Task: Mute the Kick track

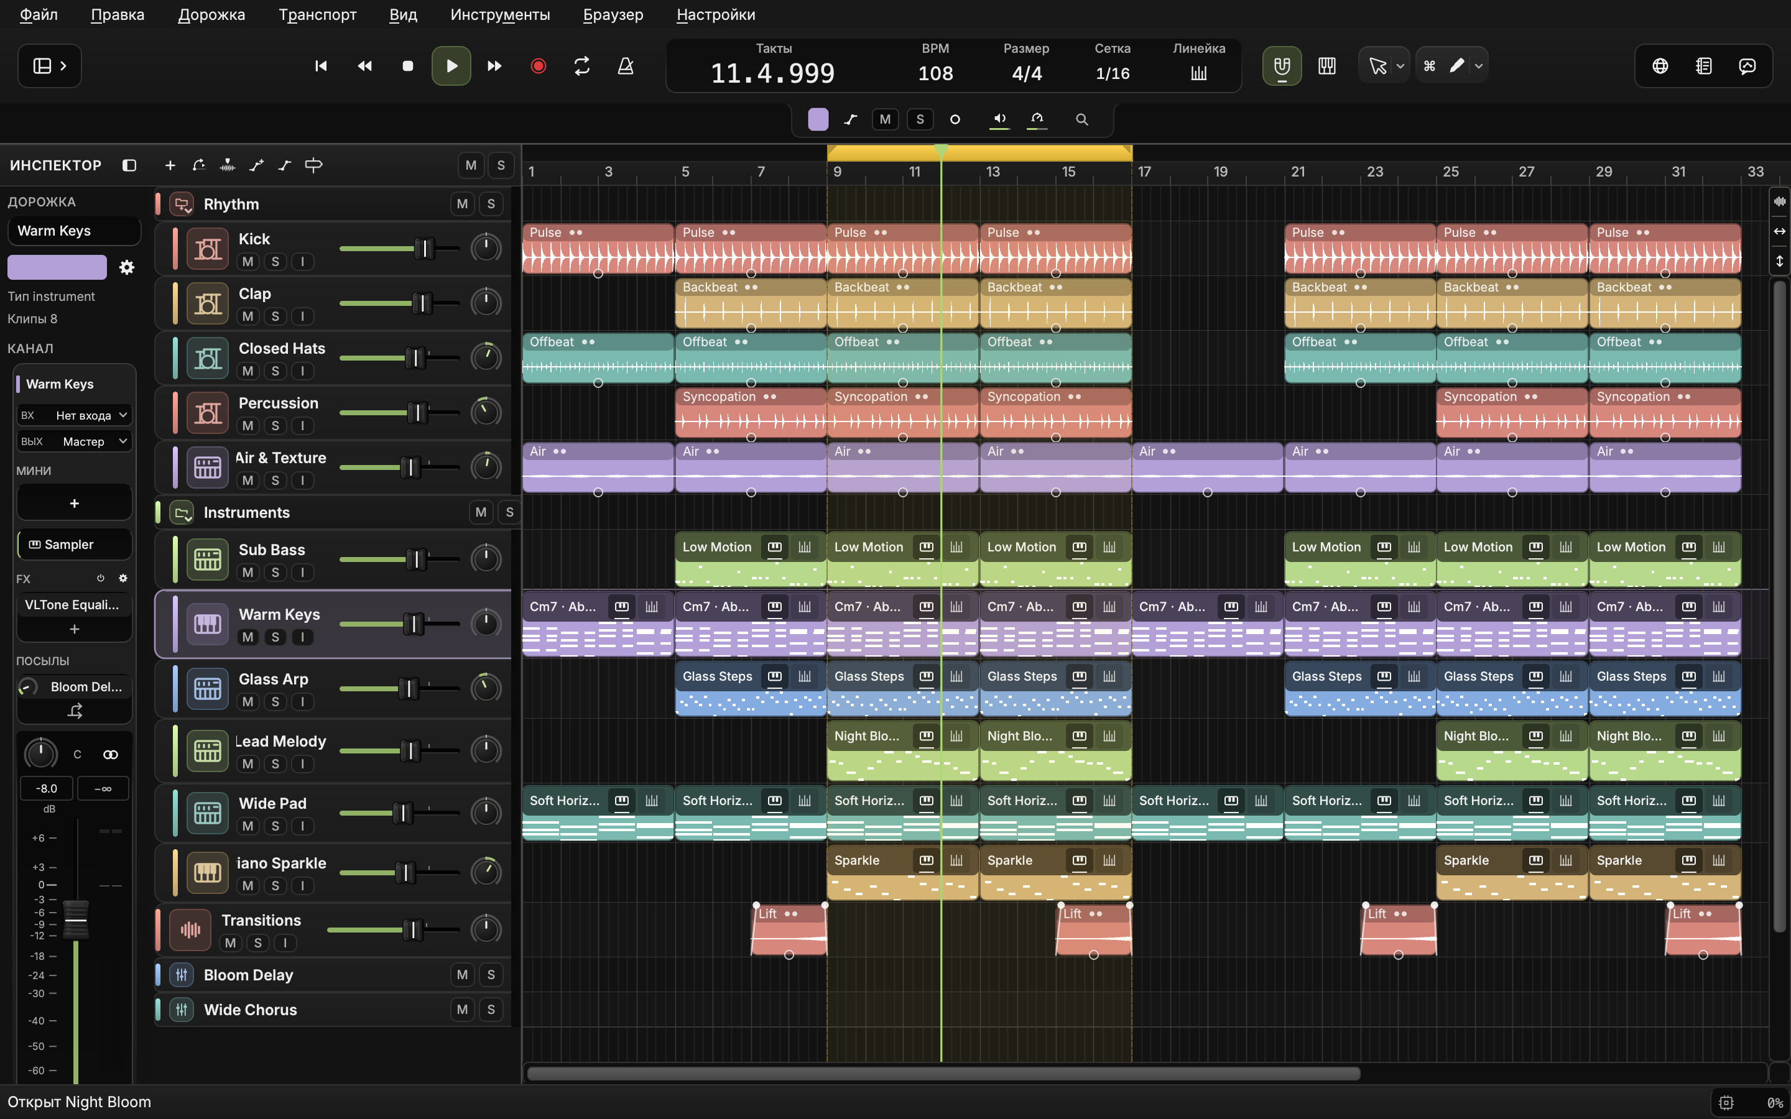Action: pyautogui.click(x=248, y=261)
